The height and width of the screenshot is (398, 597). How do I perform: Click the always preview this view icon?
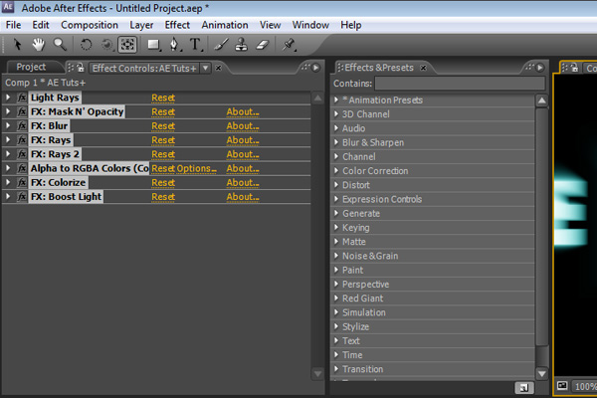click(562, 386)
